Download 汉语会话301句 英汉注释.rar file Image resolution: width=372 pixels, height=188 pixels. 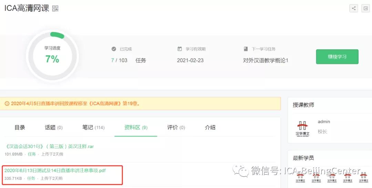[49, 146]
